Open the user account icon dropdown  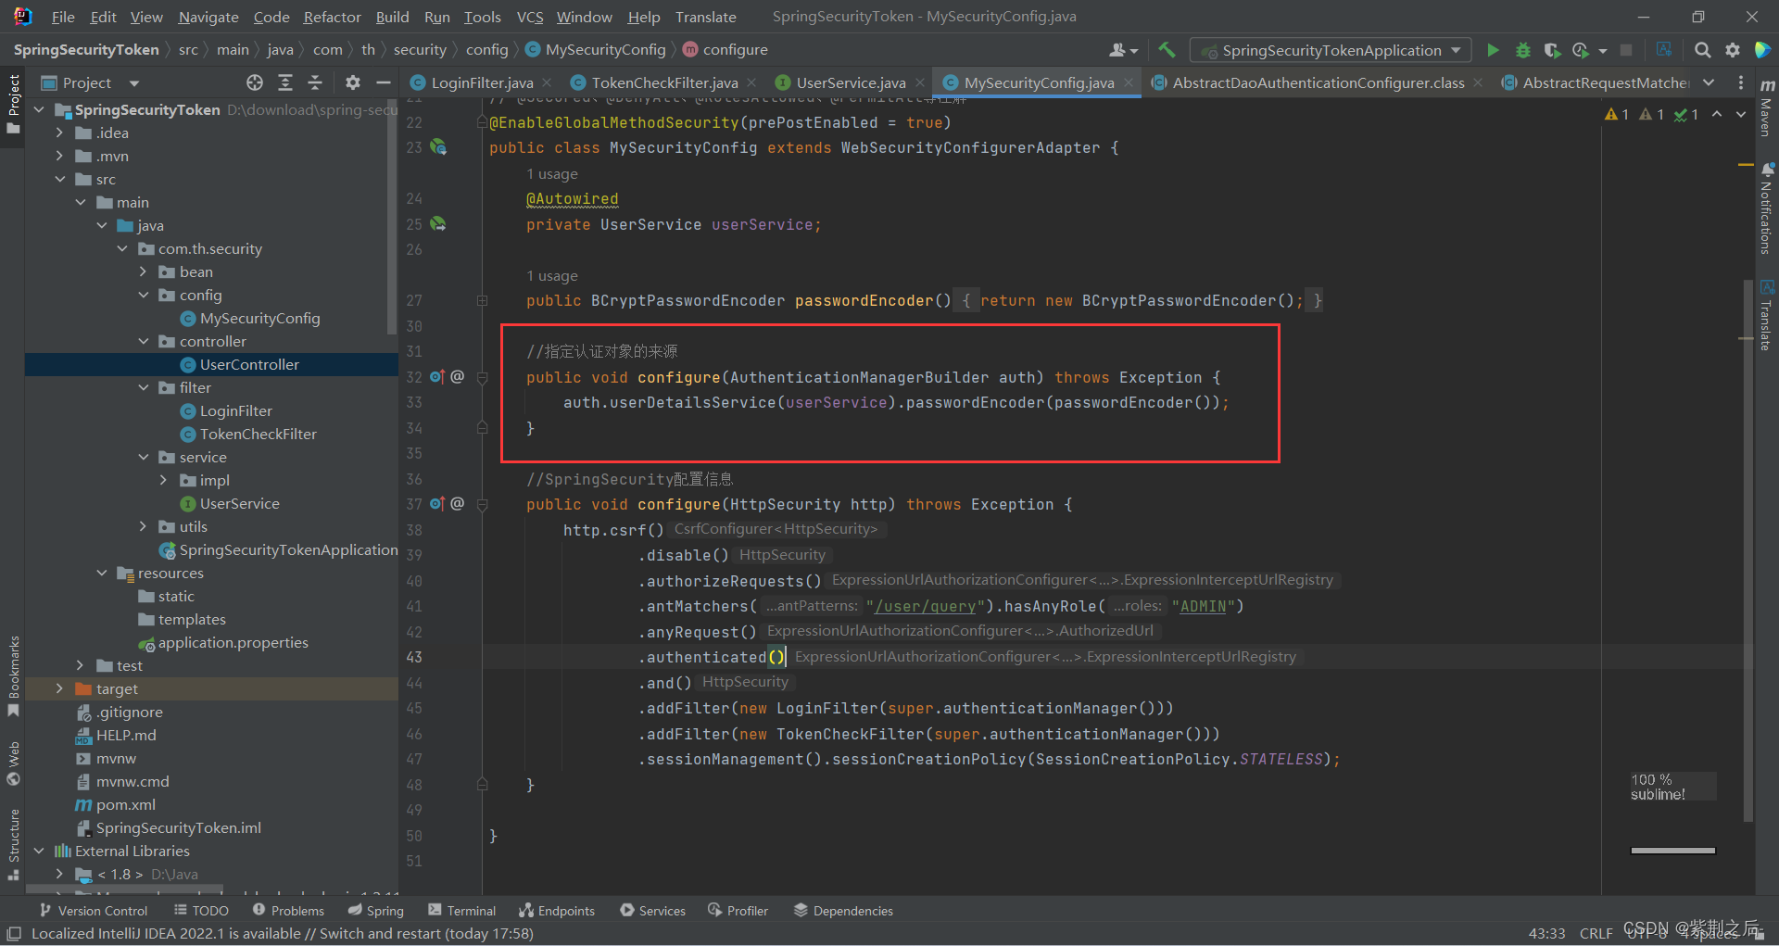point(1123,50)
